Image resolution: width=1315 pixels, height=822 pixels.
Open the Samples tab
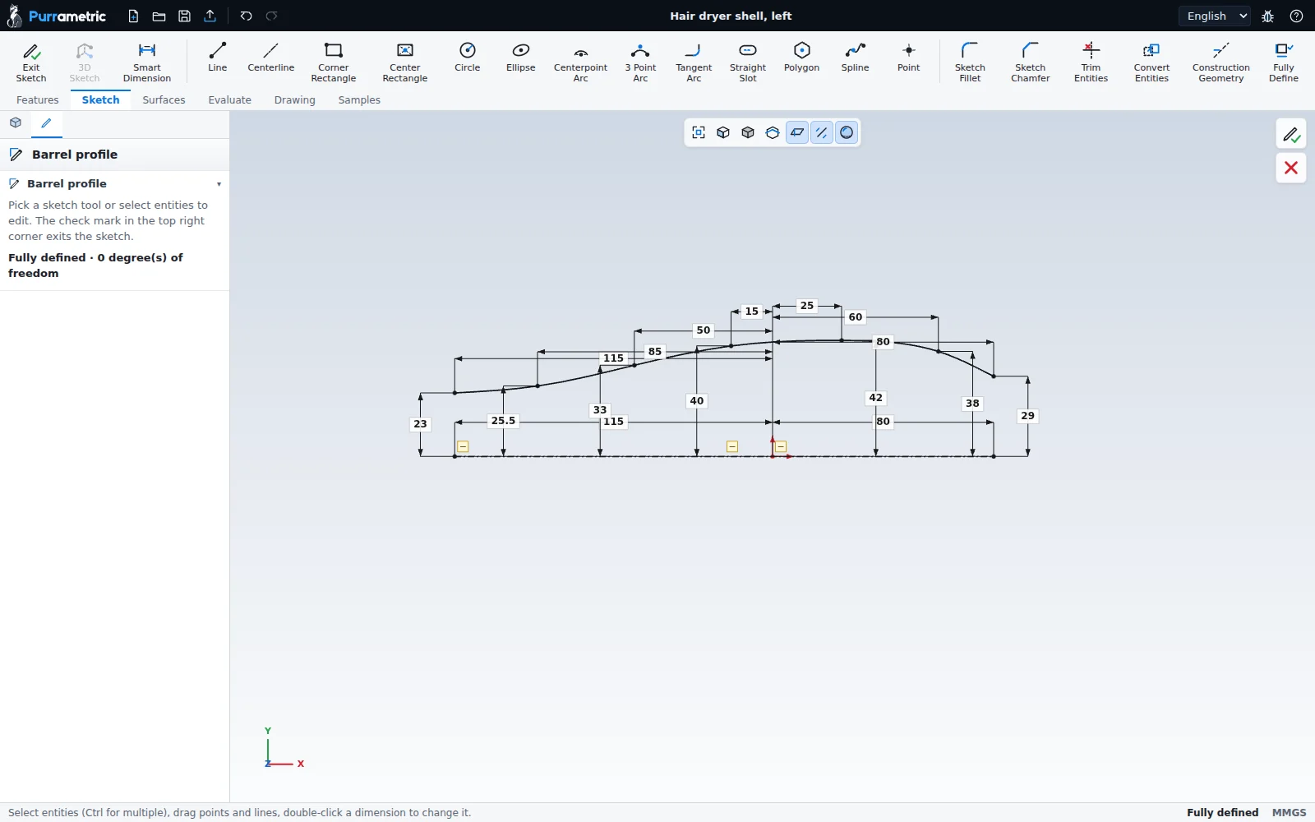(359, 100)
